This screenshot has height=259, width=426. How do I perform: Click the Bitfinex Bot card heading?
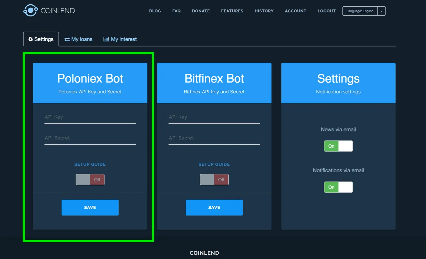pos(214,79)
